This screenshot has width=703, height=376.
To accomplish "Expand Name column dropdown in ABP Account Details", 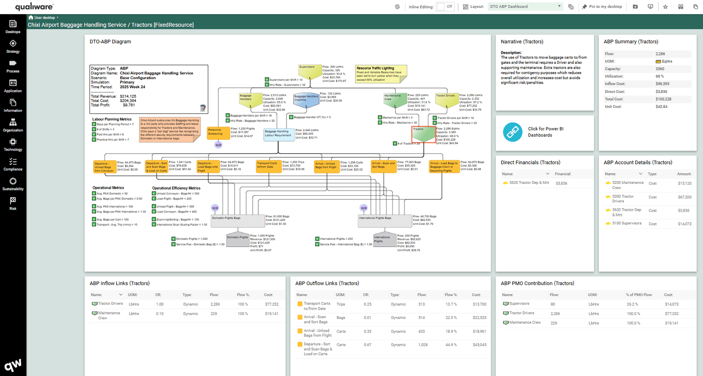I will (x=640, y=174).
